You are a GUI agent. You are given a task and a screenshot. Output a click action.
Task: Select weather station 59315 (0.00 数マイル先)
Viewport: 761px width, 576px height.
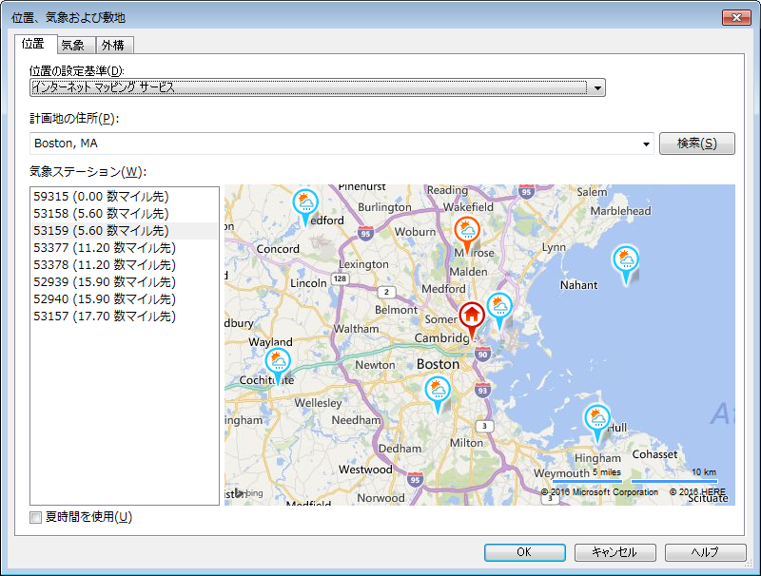(125, 197)
